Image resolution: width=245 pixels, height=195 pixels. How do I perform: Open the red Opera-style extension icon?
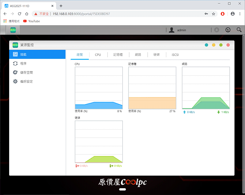(x=223, y=14)
